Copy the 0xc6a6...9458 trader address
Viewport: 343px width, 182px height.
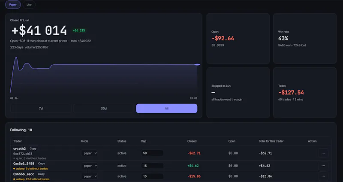tap(41, 164)
